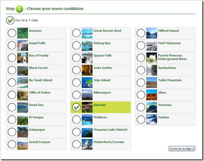204x161 pixels.
Task: Click the Bu Tinah Island label
Action: [x=41, y=80]
